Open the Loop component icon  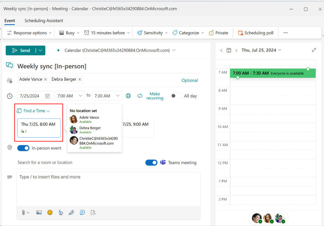point(82,212)
